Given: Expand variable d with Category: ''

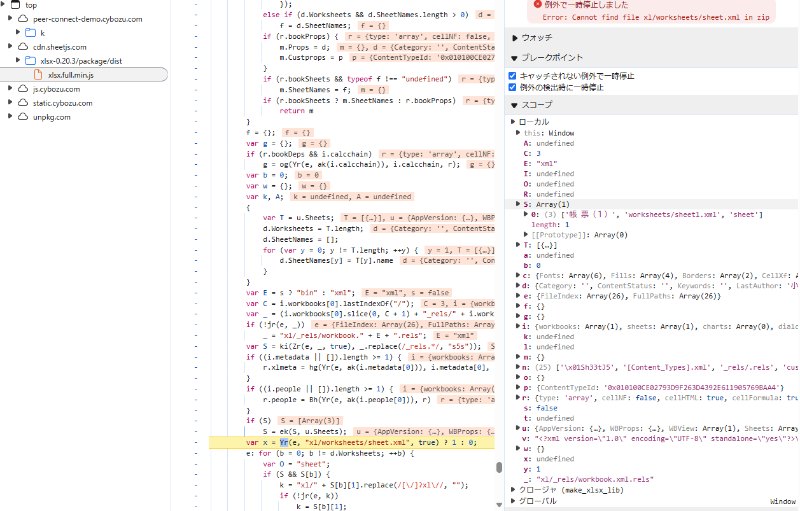Looking at the screenshot, I should tap(519, 286).
